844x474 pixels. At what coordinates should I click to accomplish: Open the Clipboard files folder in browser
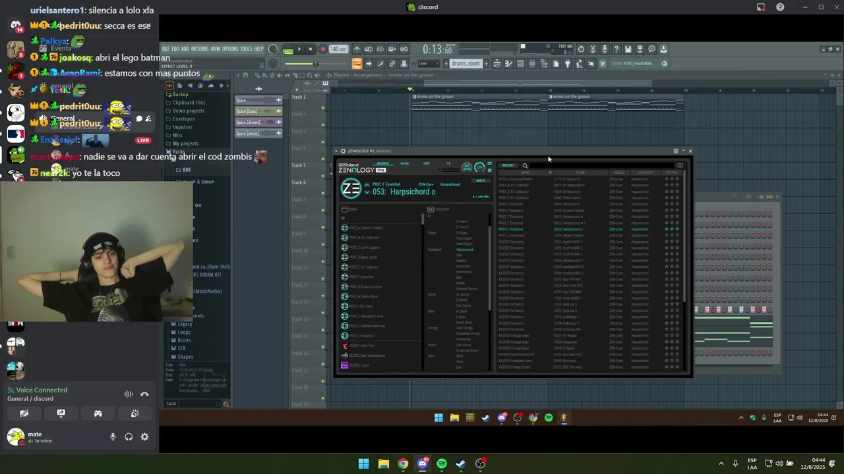189,103
